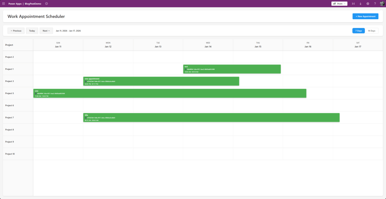The height and width of the screenshot is (199, 386).
Task: Open the user profile avatar
Action: 381,3
